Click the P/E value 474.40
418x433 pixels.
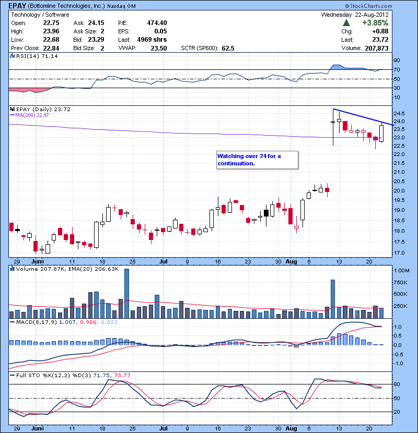(157, 23)
